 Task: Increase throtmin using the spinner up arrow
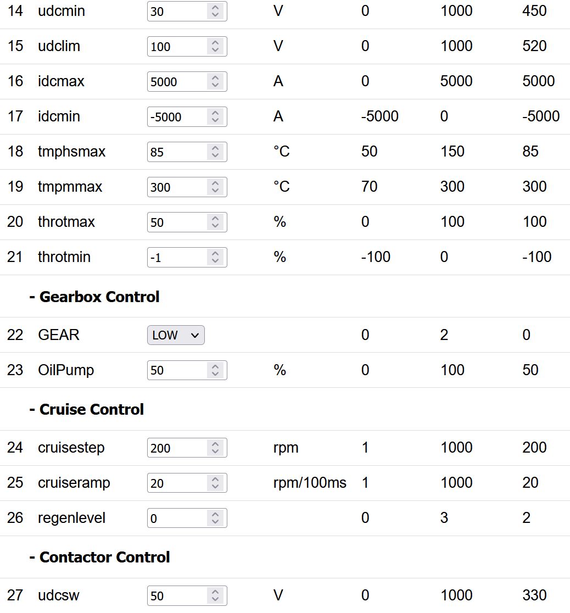(215, 254)
